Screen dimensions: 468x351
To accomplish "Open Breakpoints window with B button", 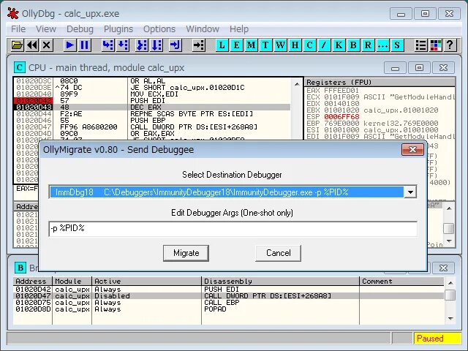I will [x=353, y=45].
